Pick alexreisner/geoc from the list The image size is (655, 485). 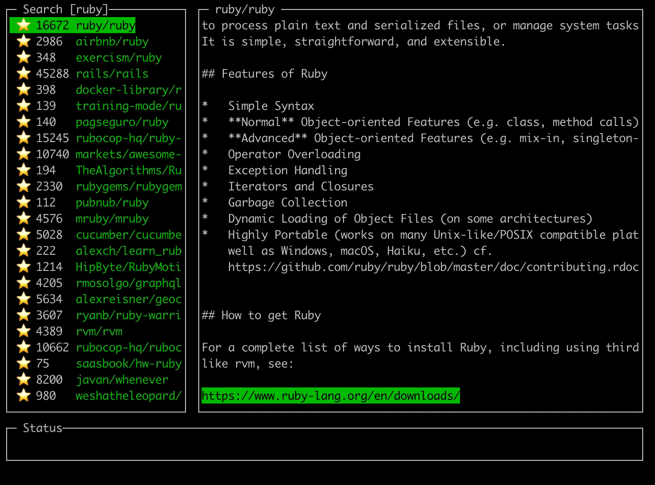(x=129, y=299)
